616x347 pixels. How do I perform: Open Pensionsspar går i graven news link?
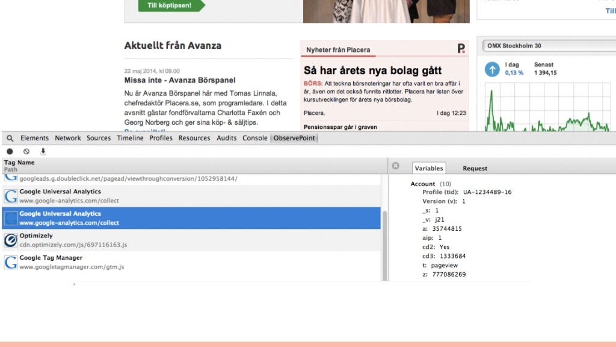340,127
